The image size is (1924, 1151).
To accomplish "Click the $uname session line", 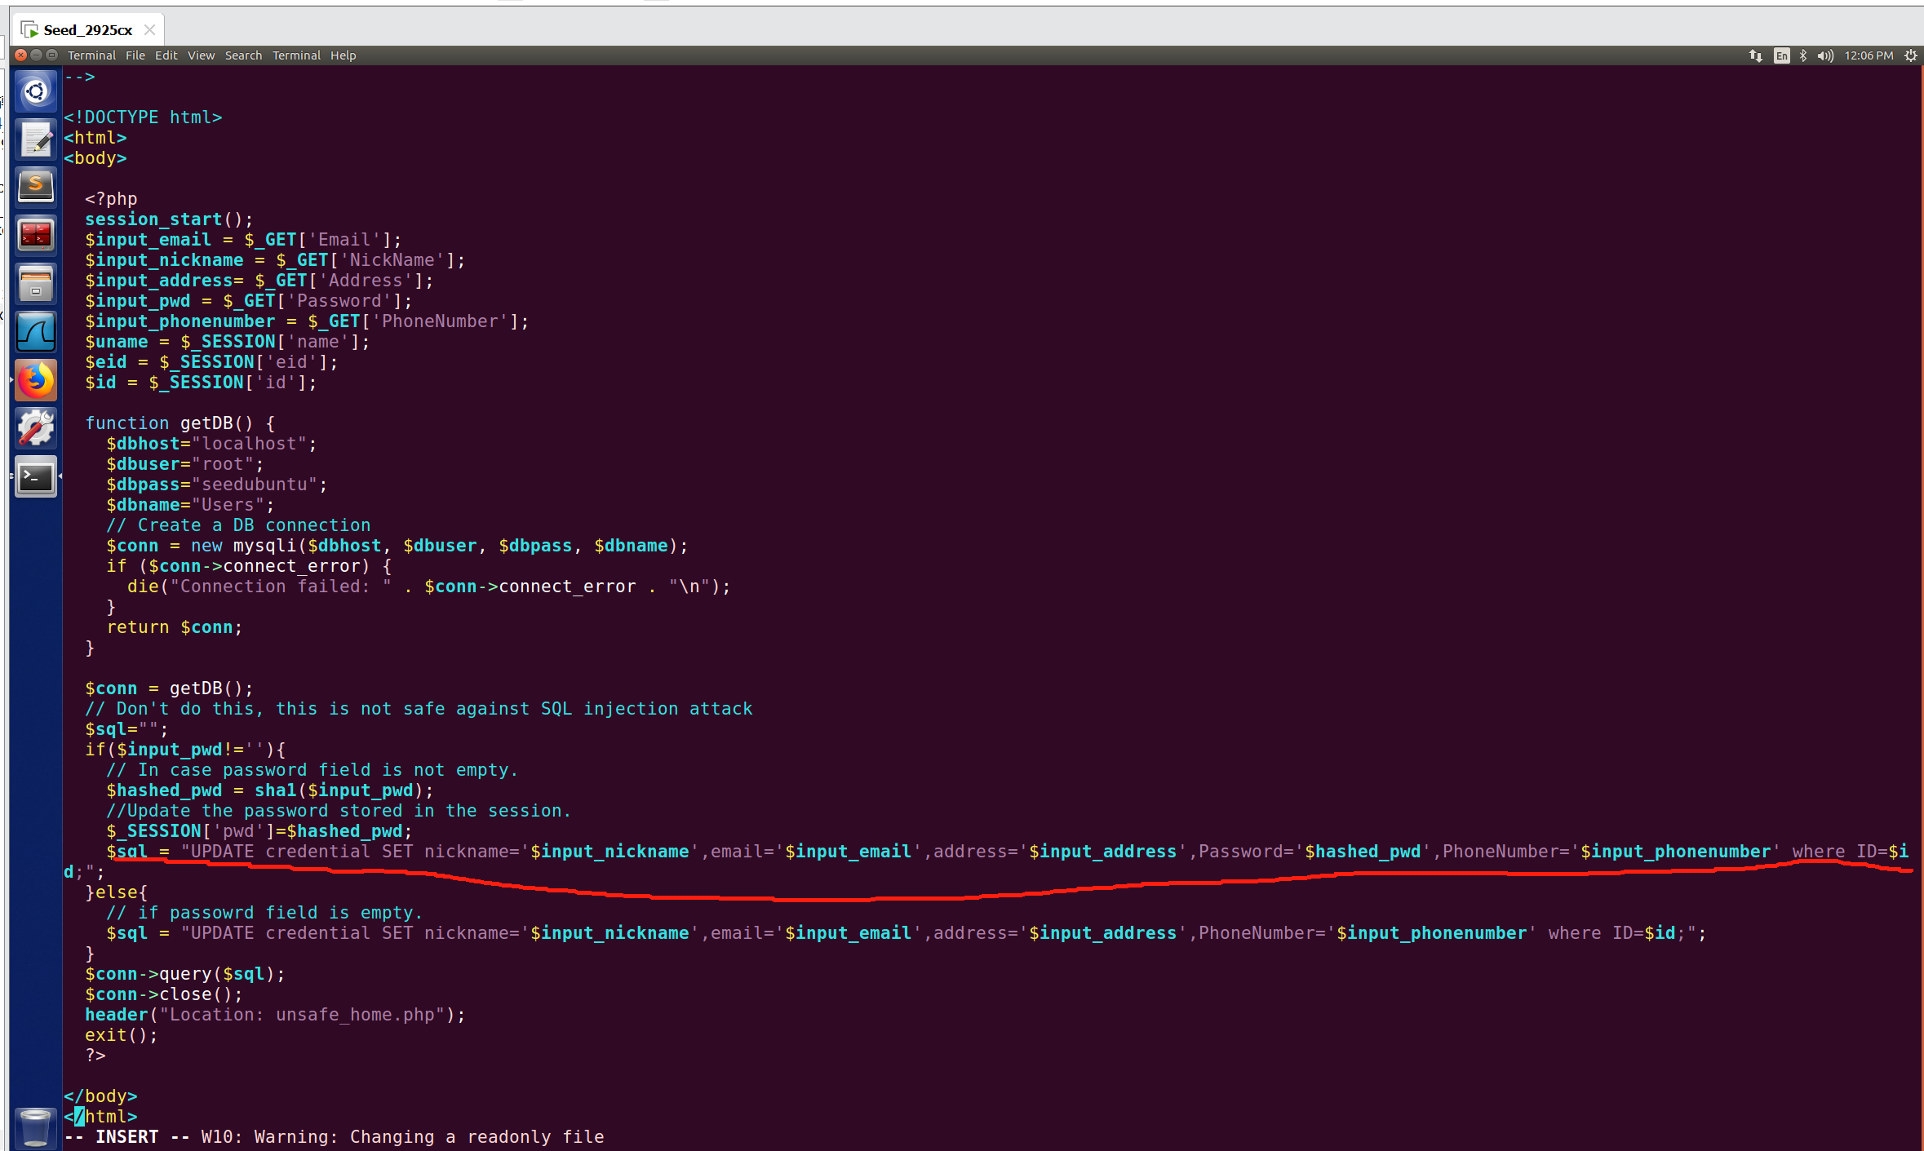I will point(227,342).
